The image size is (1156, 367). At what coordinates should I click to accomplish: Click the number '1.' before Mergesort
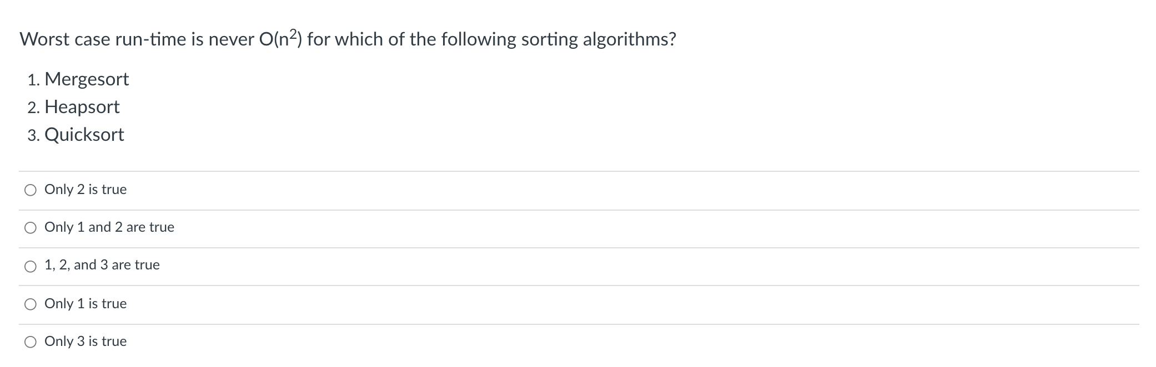(33, 80)
